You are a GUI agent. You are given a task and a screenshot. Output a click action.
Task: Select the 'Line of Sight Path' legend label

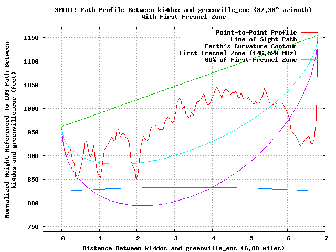264,39
